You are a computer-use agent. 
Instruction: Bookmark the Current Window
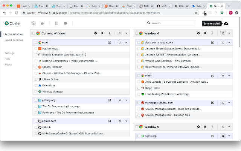(x=102, y=33)
